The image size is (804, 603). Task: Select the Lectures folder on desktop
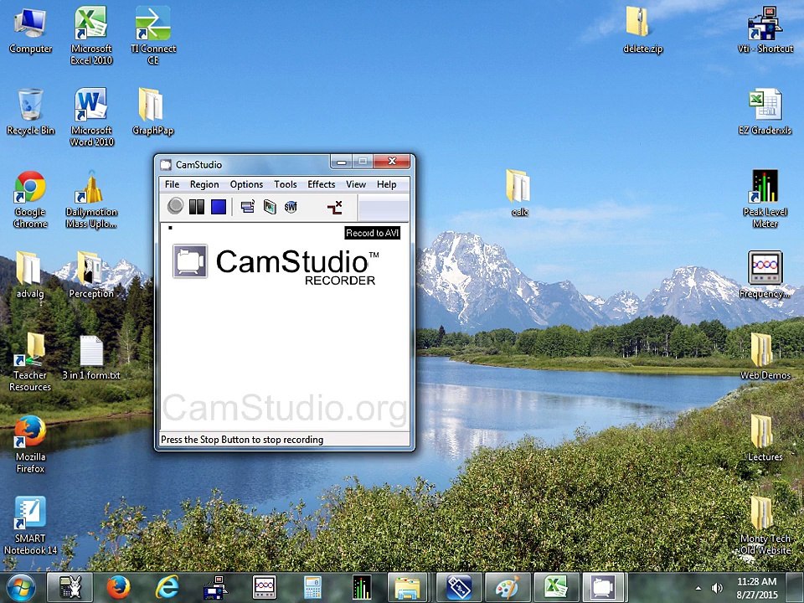765,437
